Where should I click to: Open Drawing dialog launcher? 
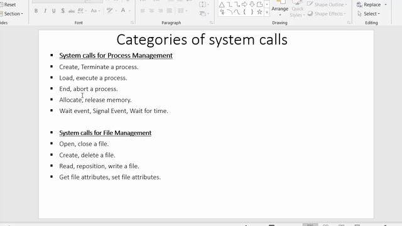coord(349,23)
